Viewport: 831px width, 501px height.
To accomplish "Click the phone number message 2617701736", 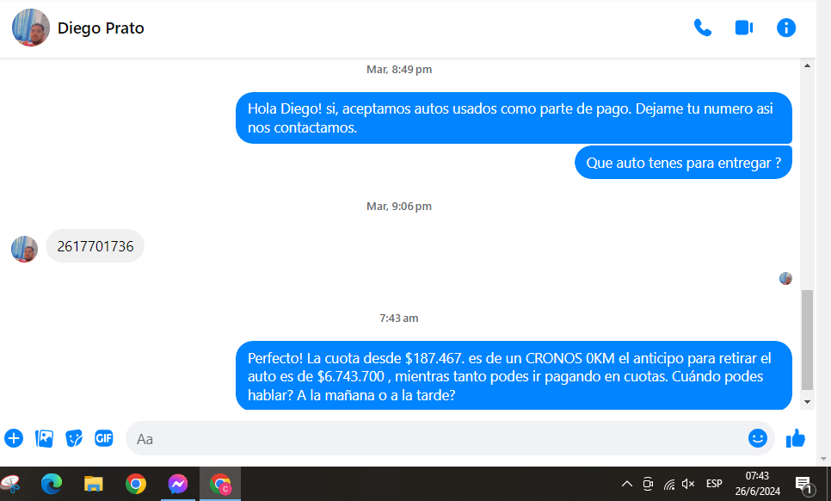I will [x=95, y=246].
